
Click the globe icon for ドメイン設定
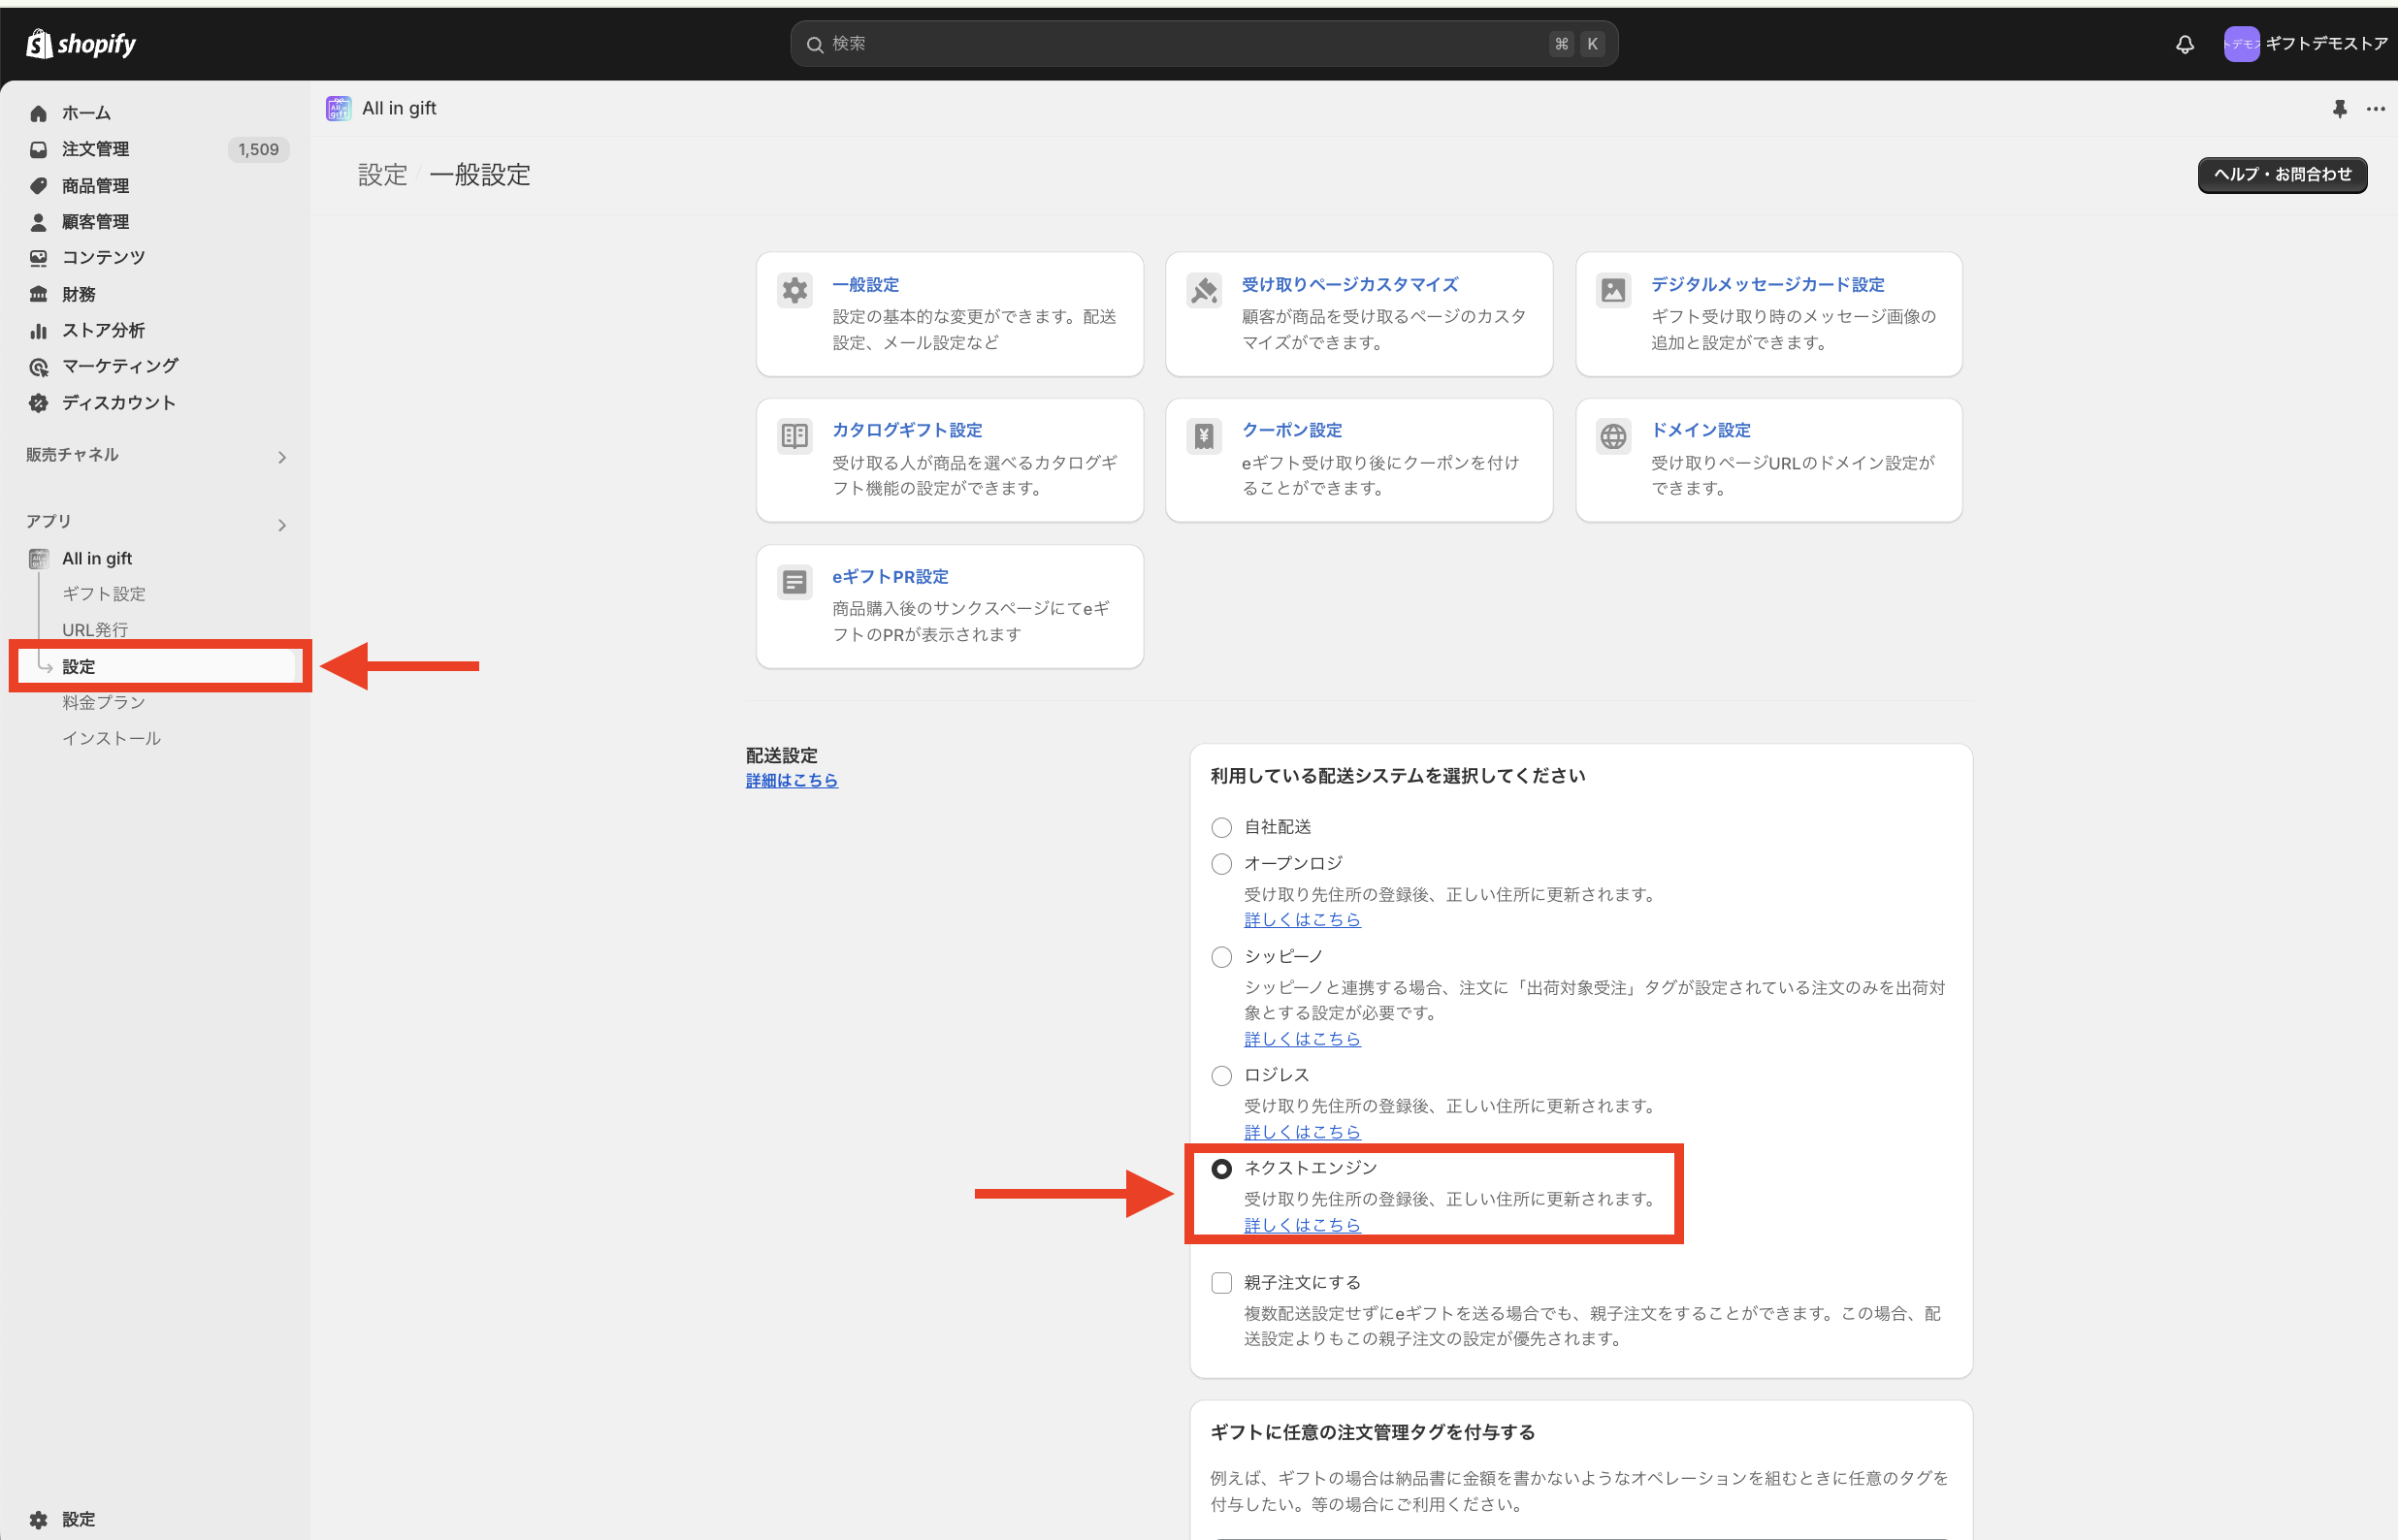tap(1613, 437)
